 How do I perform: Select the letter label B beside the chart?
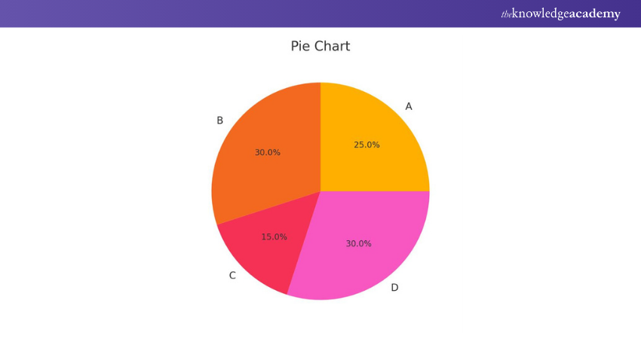click(x=219, y=121)
